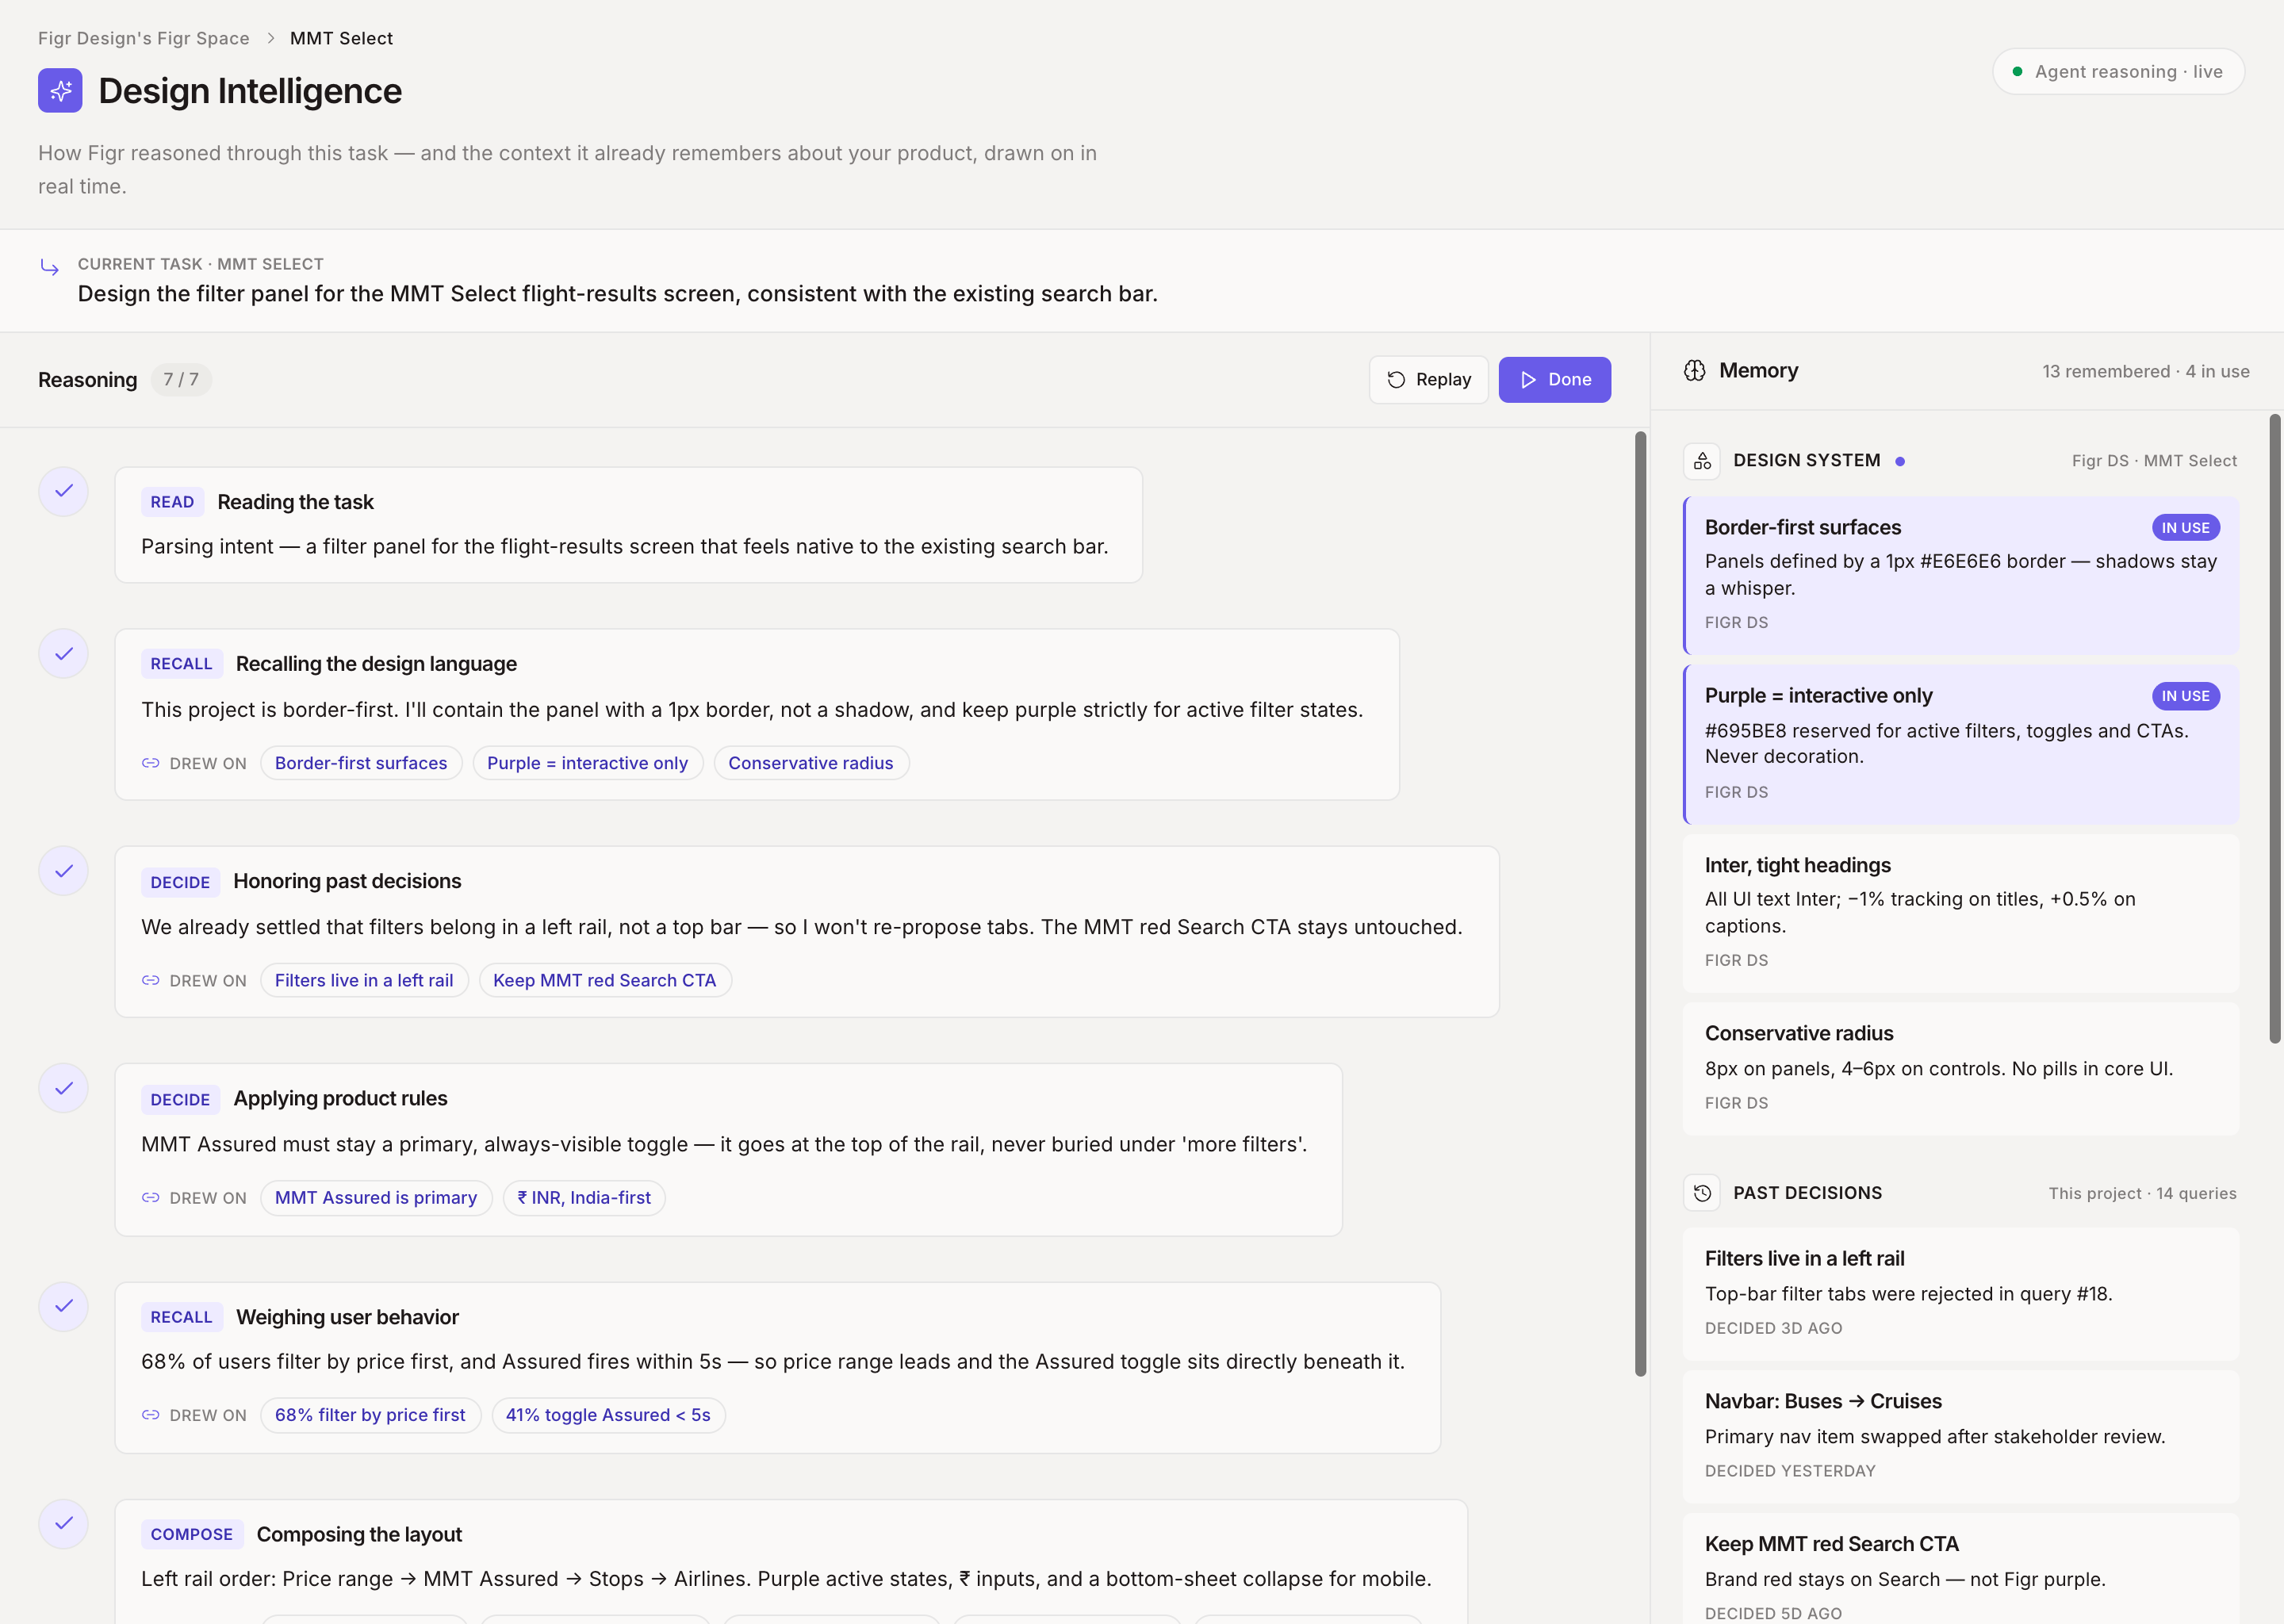2284x1624 pixels.
Task: Click IN USE badge on Border-first surfaces
Action: 2185,528
